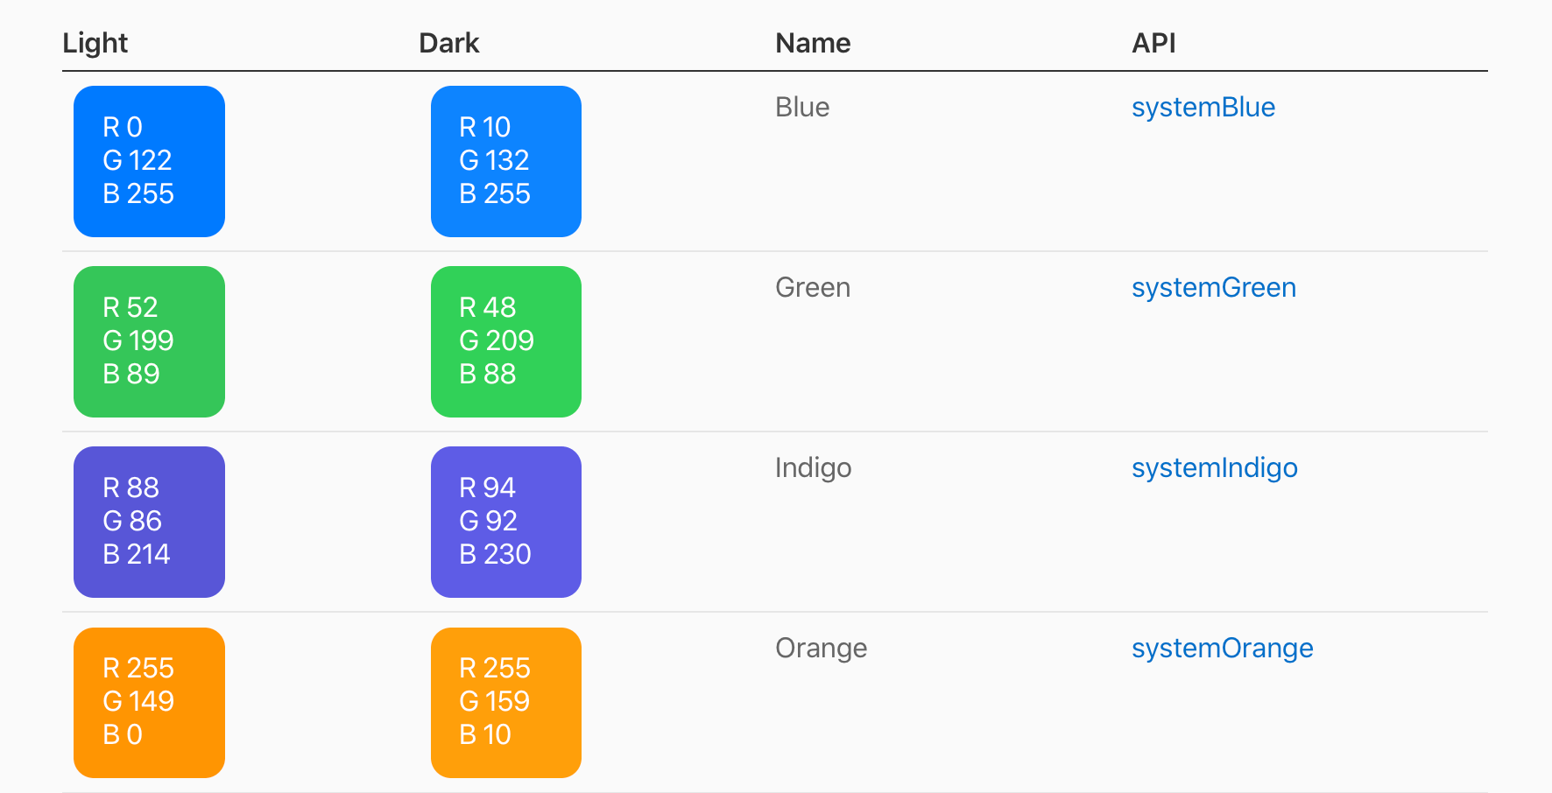1552x793 pixels.
Task: Select the light Green swatch
Action: click(x=149, y=341)
